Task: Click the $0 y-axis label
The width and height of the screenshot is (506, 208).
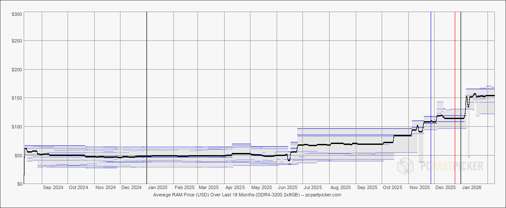Action: (x=20, y=184)
